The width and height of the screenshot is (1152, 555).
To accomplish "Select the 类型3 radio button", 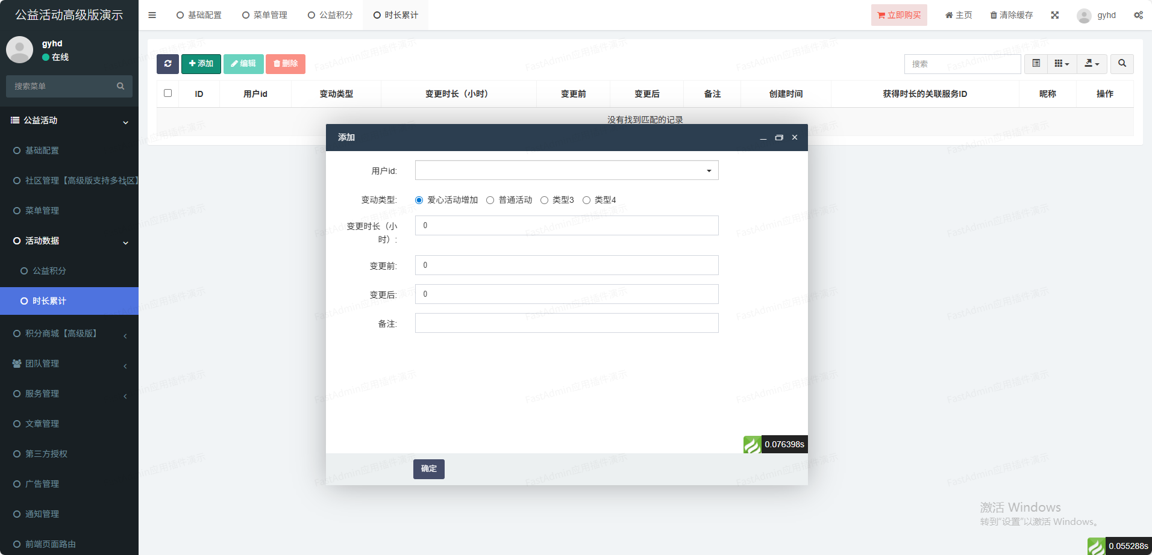I will click(x=544, y=200).
